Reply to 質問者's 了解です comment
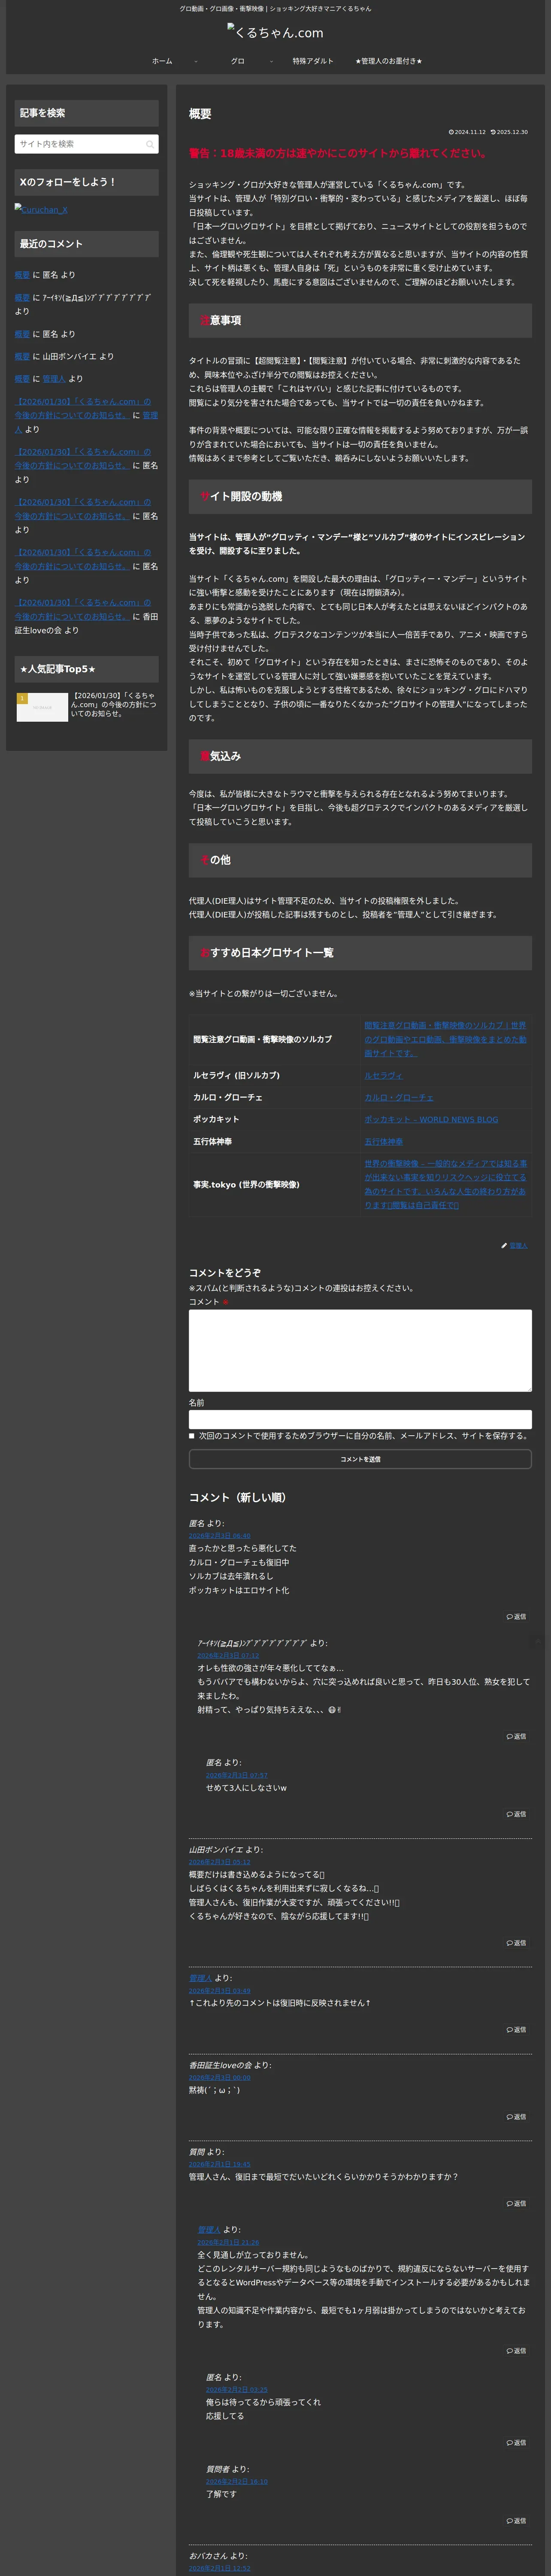Screen dimensions: 551x2576 click(x=516, y=2521)
